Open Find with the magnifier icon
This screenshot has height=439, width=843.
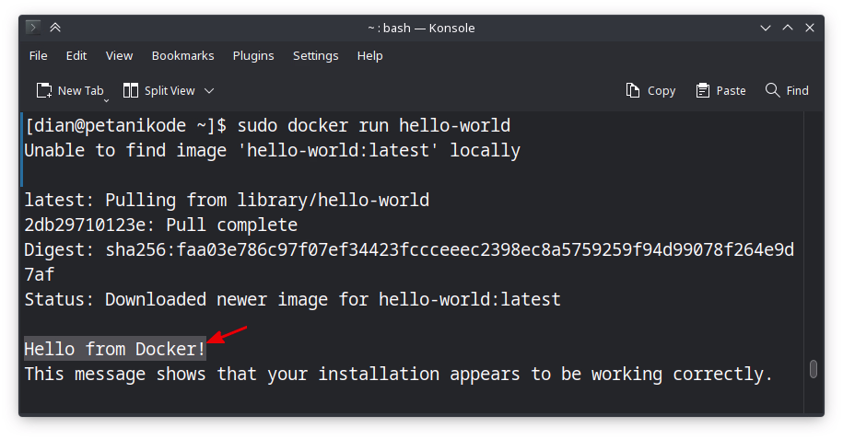click(x=773, y=90)
